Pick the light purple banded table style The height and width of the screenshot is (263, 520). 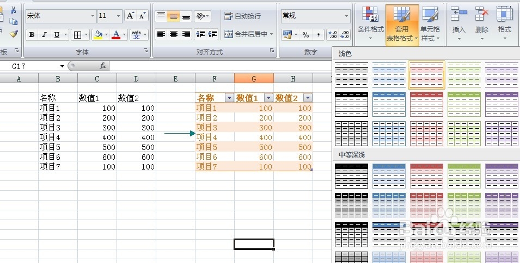point(501,75)
